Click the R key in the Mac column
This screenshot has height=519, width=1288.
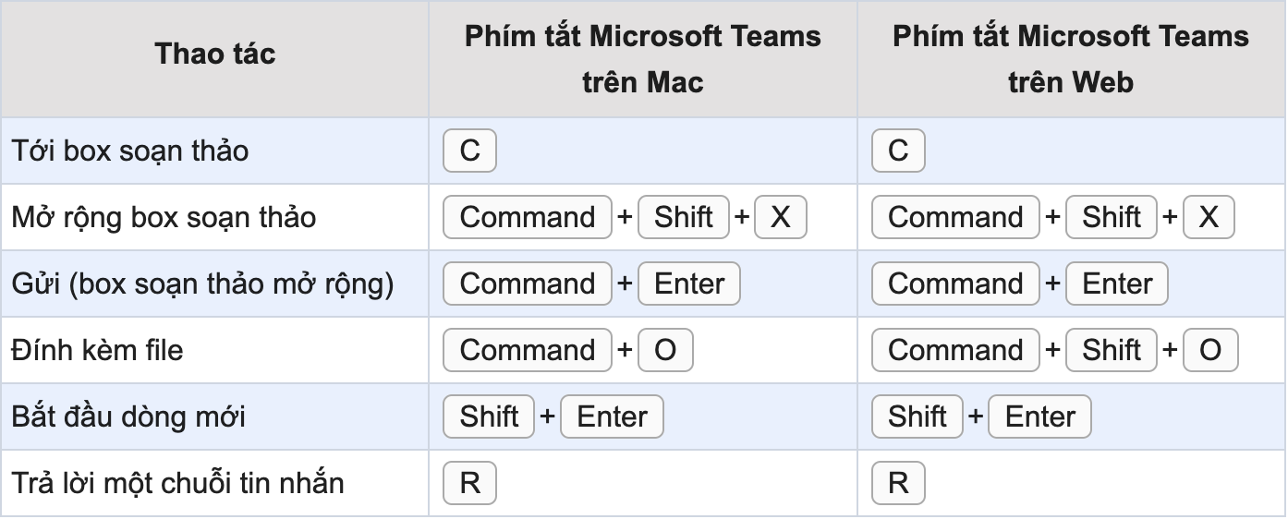tap(469, 483)
